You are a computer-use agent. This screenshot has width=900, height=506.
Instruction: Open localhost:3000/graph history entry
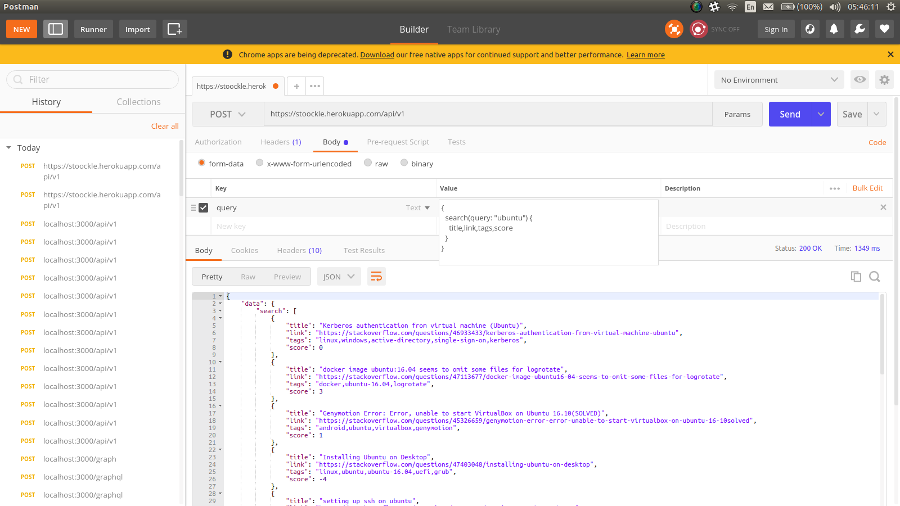pyautogui.click(x=80, y=459)
